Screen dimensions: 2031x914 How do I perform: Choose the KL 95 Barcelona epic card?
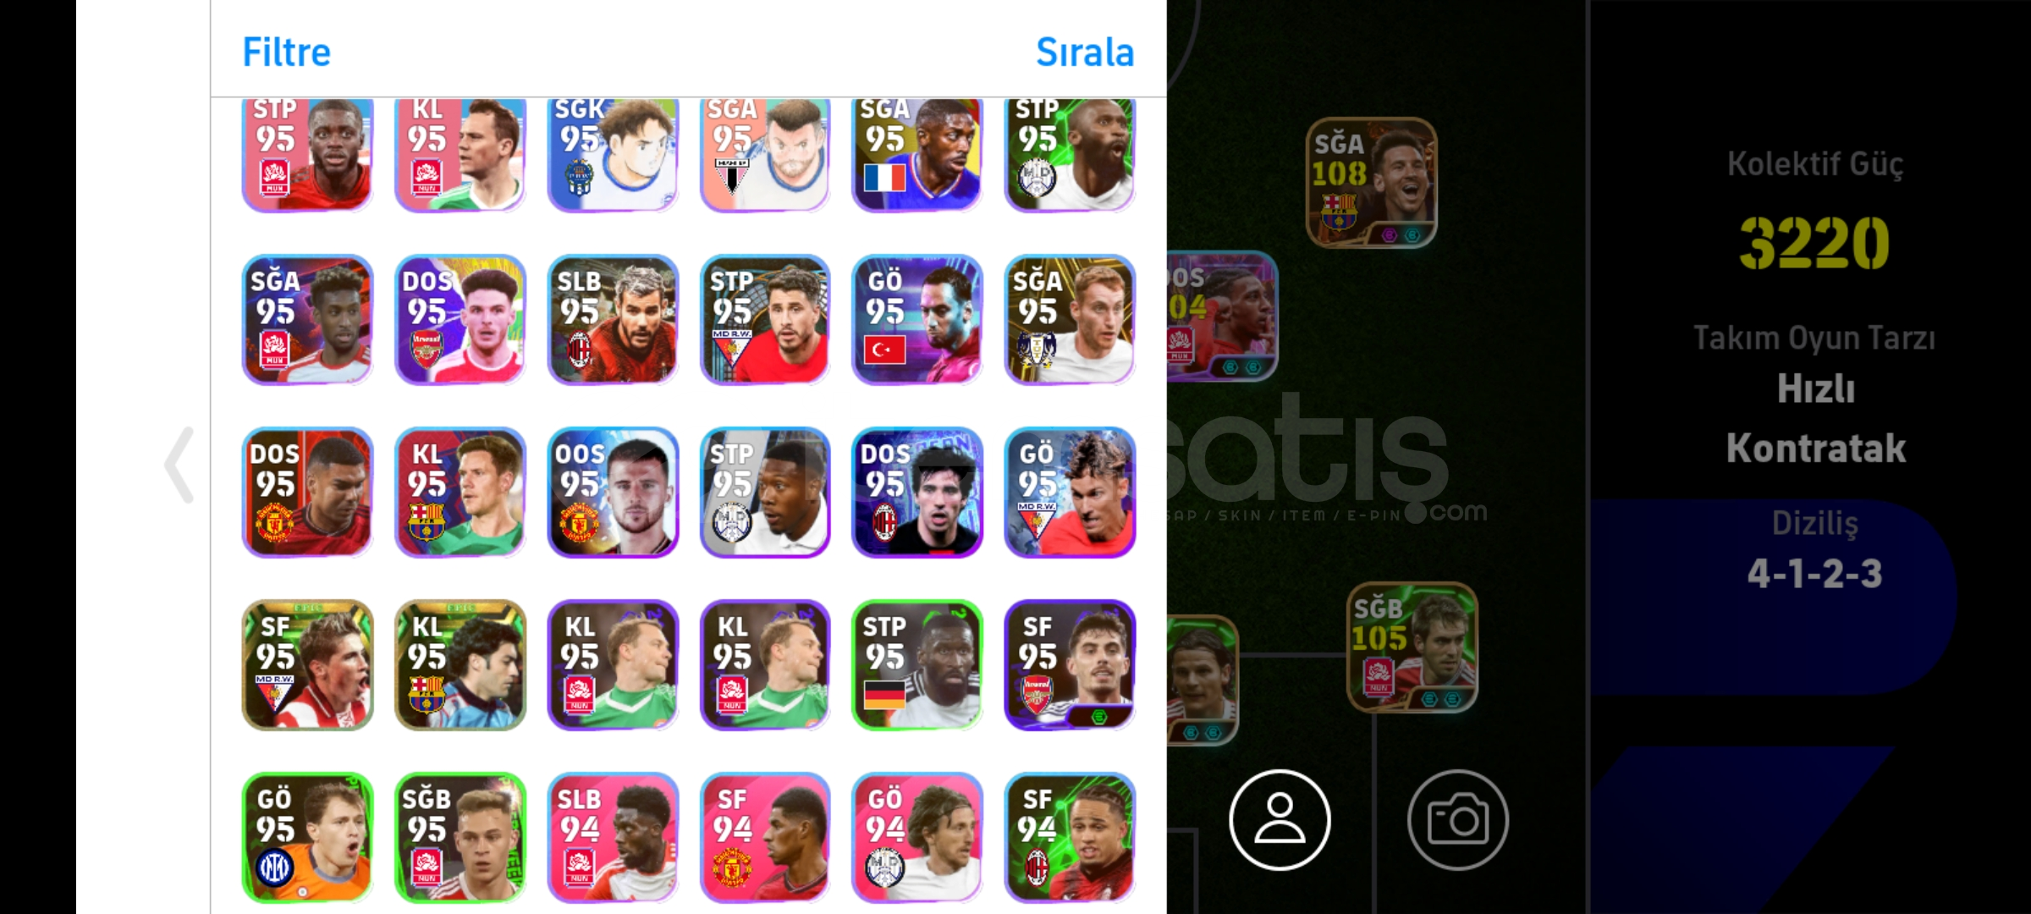[x=460, y=665]
